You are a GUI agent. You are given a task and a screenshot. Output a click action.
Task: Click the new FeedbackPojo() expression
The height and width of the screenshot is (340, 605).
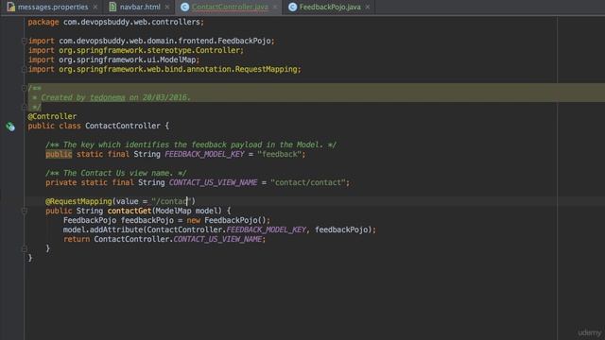point(227,220)
